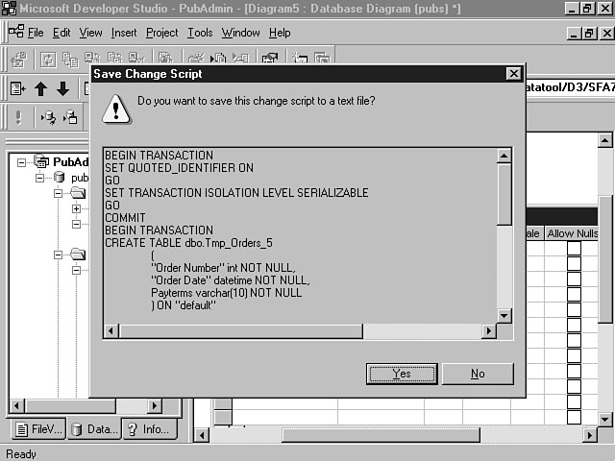Screen dimensions: 615x461
Task: Open the Tools menu
Action: coord(200,33)
